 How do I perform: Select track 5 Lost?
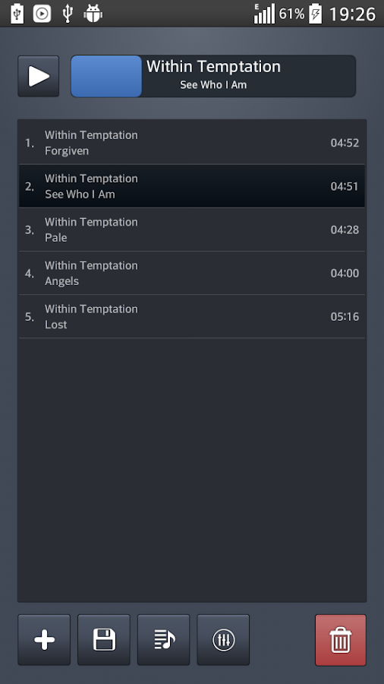pyautogui.click(x=192, y=316)
